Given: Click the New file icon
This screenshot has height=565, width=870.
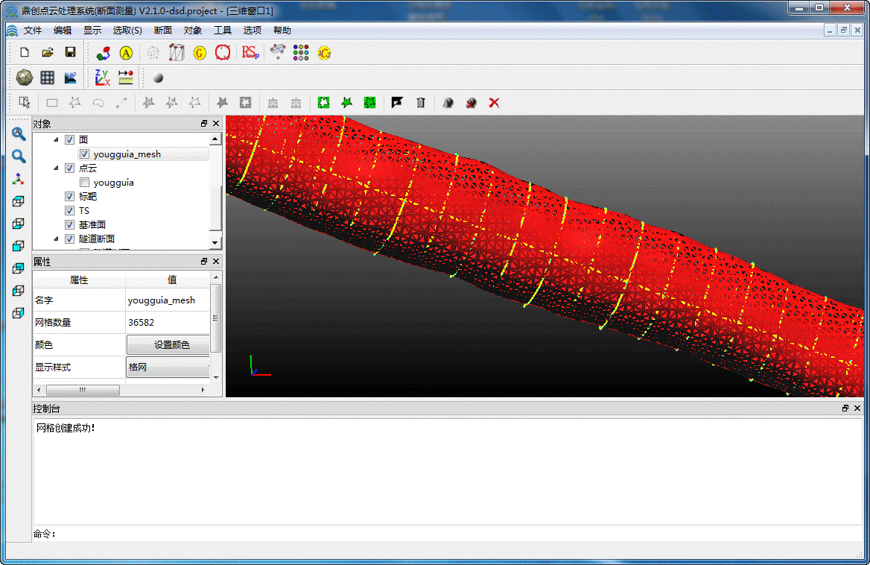Looking at the screenshot, I should [25, 53].
